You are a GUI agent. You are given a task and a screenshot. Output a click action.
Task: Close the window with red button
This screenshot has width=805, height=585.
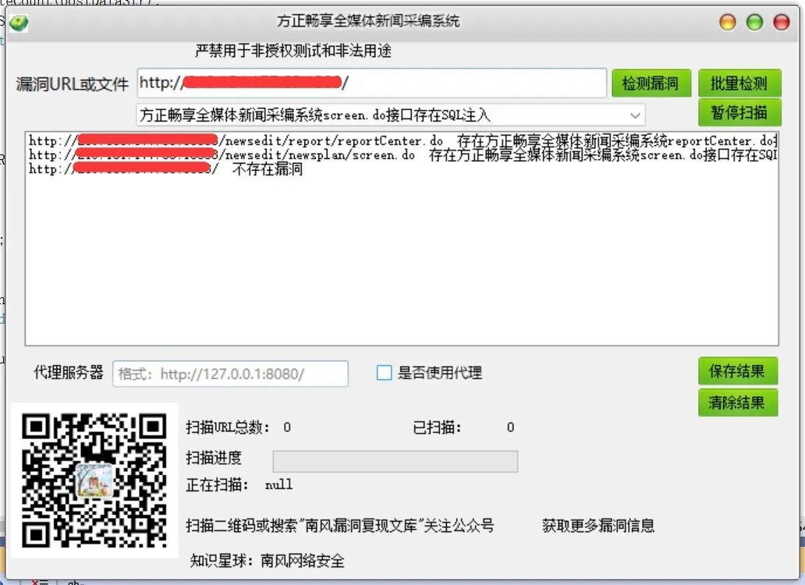click(x=782, y=22)
